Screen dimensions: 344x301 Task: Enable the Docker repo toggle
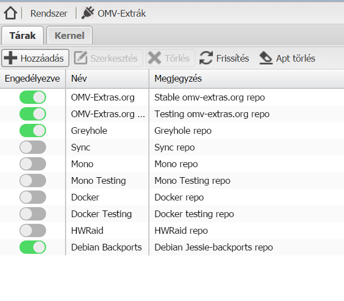(x=33, y=197)
